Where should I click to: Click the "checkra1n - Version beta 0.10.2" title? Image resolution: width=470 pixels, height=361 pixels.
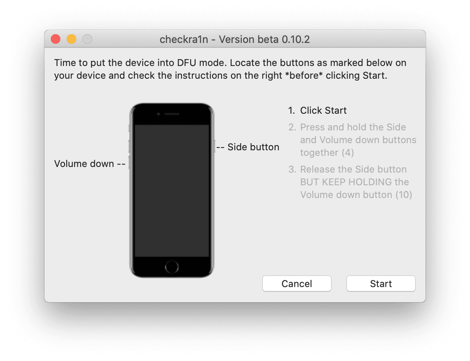click(235, 39)
